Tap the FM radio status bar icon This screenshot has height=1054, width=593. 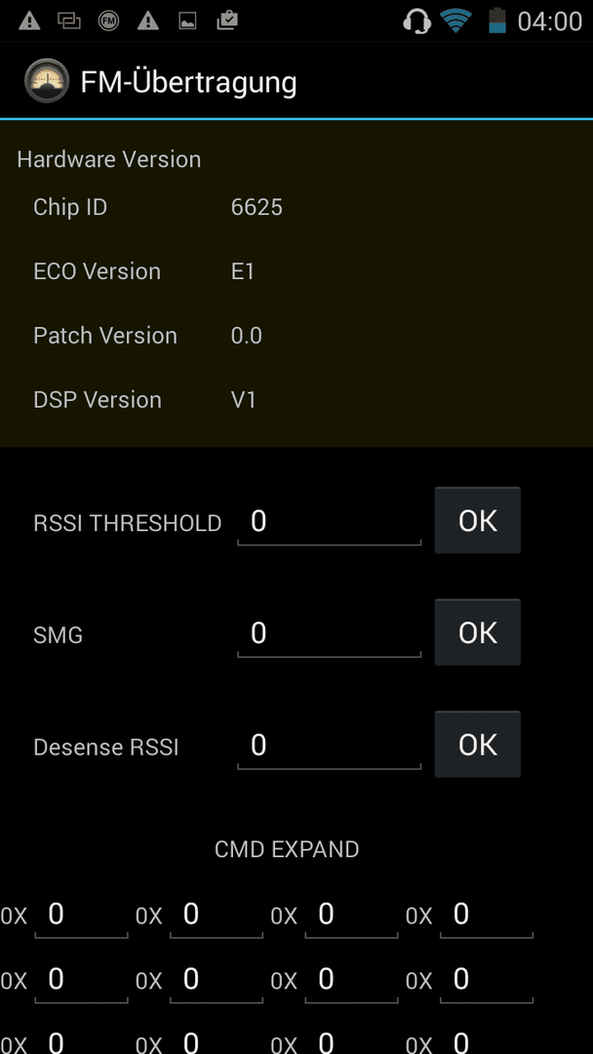pos(108,21)
